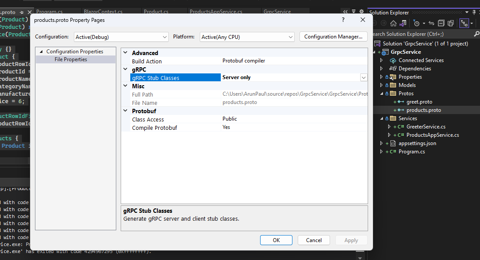
Task: Click the OK button
Action: [276, 240]
